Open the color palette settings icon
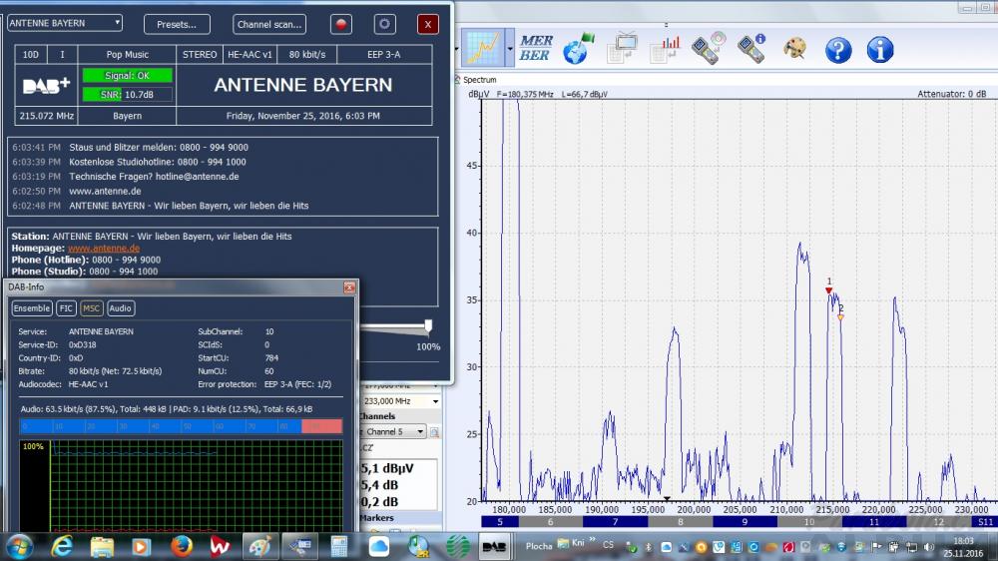The height and width of the screenshot is (561, 998). pos(794,48)
